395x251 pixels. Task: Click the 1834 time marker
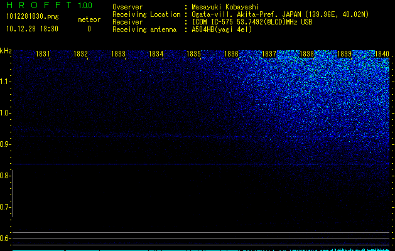156,53
